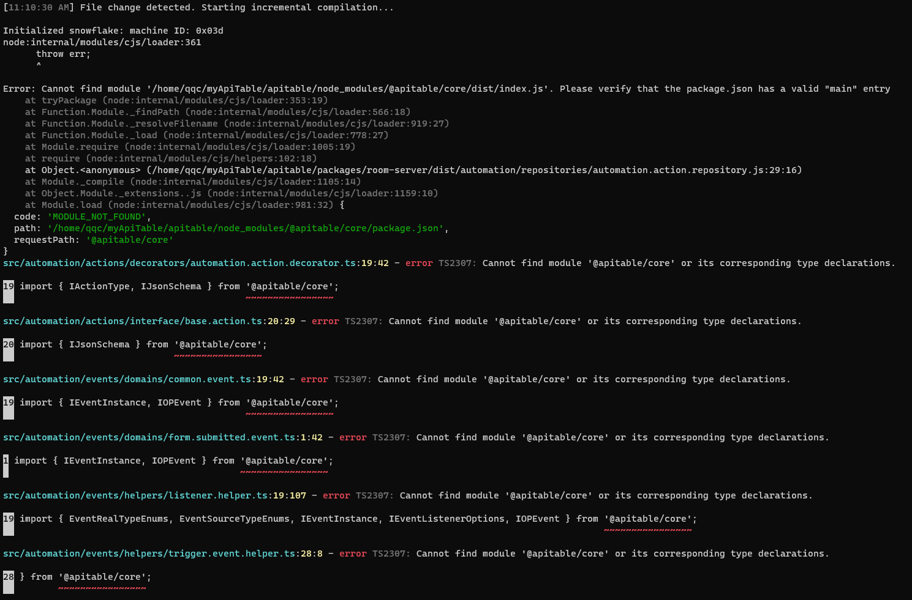This screenshot has height=600, width=912.
Task: Click the 'at tryPackage' stack trace line
Action: pos(176,100)
